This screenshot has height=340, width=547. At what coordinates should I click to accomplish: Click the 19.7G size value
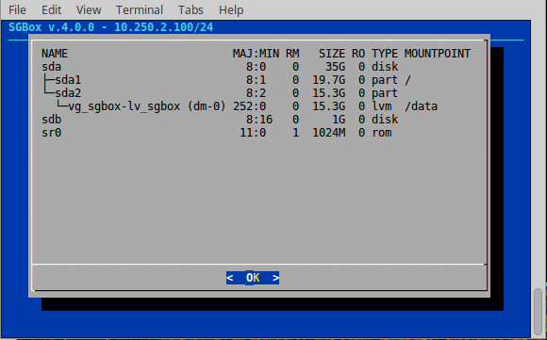pyautogui.click(x=328, y=80)
